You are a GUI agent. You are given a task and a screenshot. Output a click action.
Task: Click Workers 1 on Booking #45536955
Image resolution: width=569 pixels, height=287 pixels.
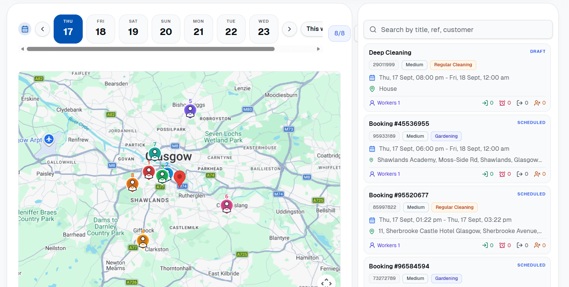385,174
